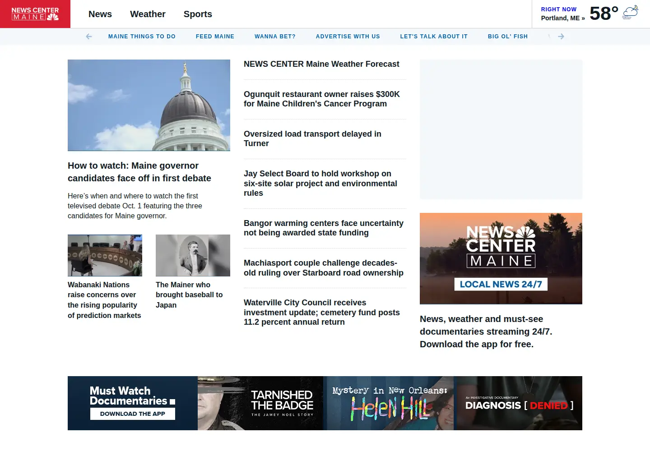This screenshot has height=451, width=650.
Task: Read the Maine governor candidates debate headline
Action: (139, 172)
